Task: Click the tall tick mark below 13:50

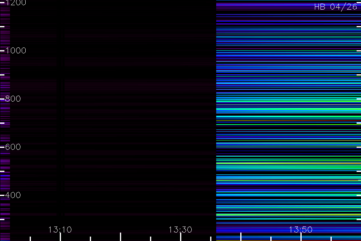Action: 301,237
